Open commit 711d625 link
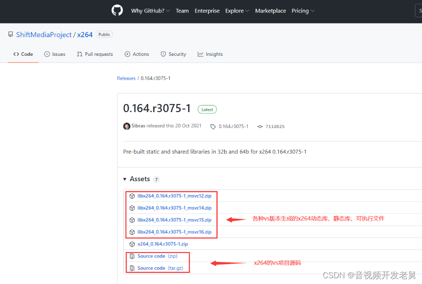The image size is (422, 284). (275, 126)
